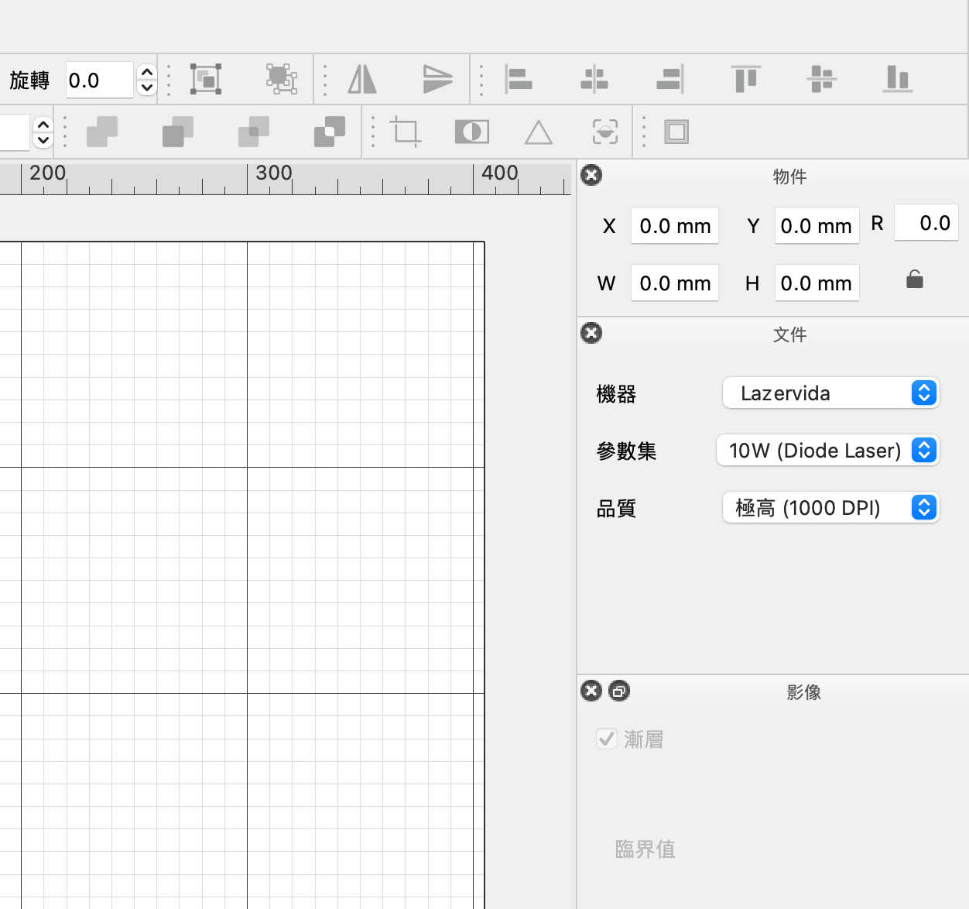
Task: Toggle the aspect ratio lock icon
Action: 914,280
